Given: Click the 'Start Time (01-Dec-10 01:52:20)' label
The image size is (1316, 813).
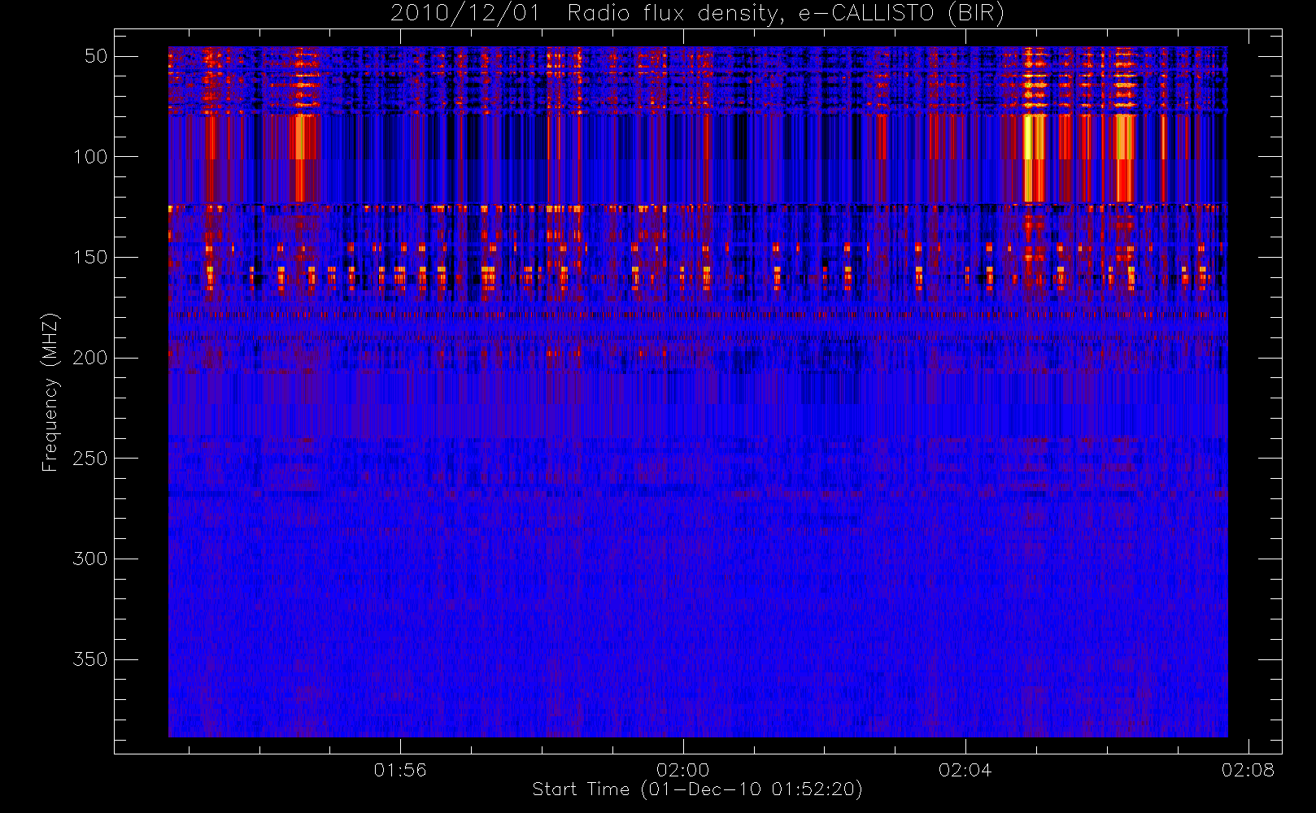Looking at the screenshot, I should tap(697, 789).
